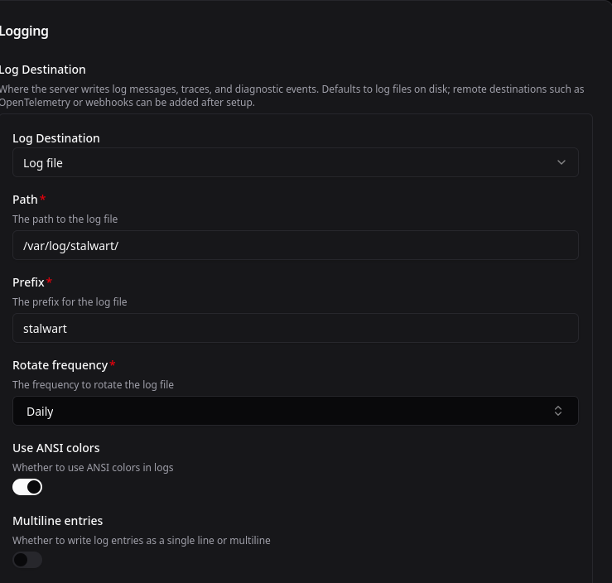
Task: Click the chevron in the Log file dropdown
Action: pos(561,162)
